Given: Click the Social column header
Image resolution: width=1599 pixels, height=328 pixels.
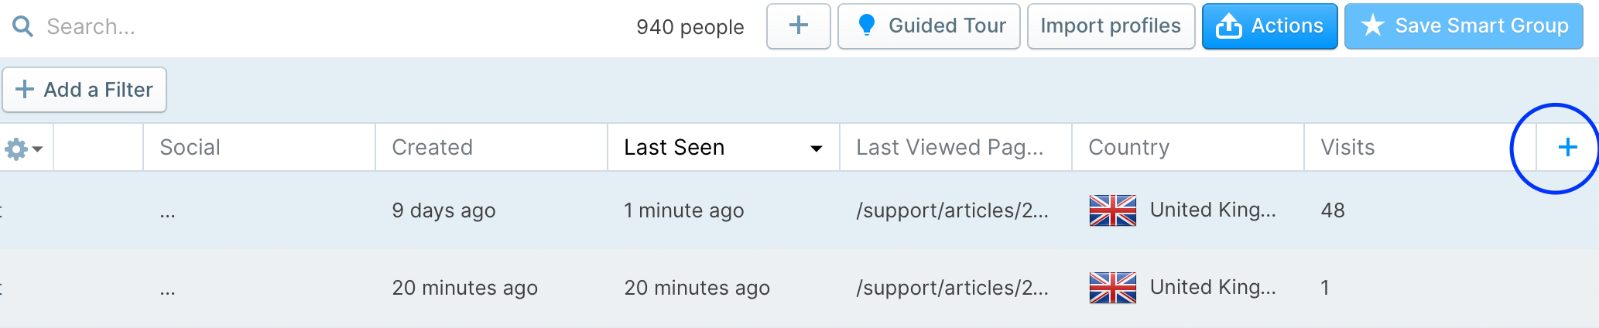Looking at the screenshot, I should 190,147.
